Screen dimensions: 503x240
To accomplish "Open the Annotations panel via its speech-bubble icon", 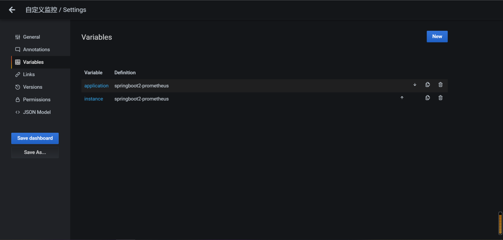I will tap(18, 49).
